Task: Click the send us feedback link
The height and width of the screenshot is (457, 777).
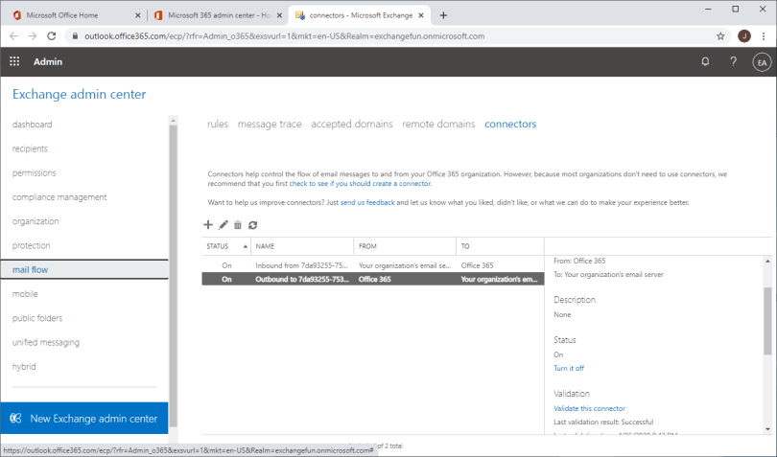Action: [x=367, y=203]
